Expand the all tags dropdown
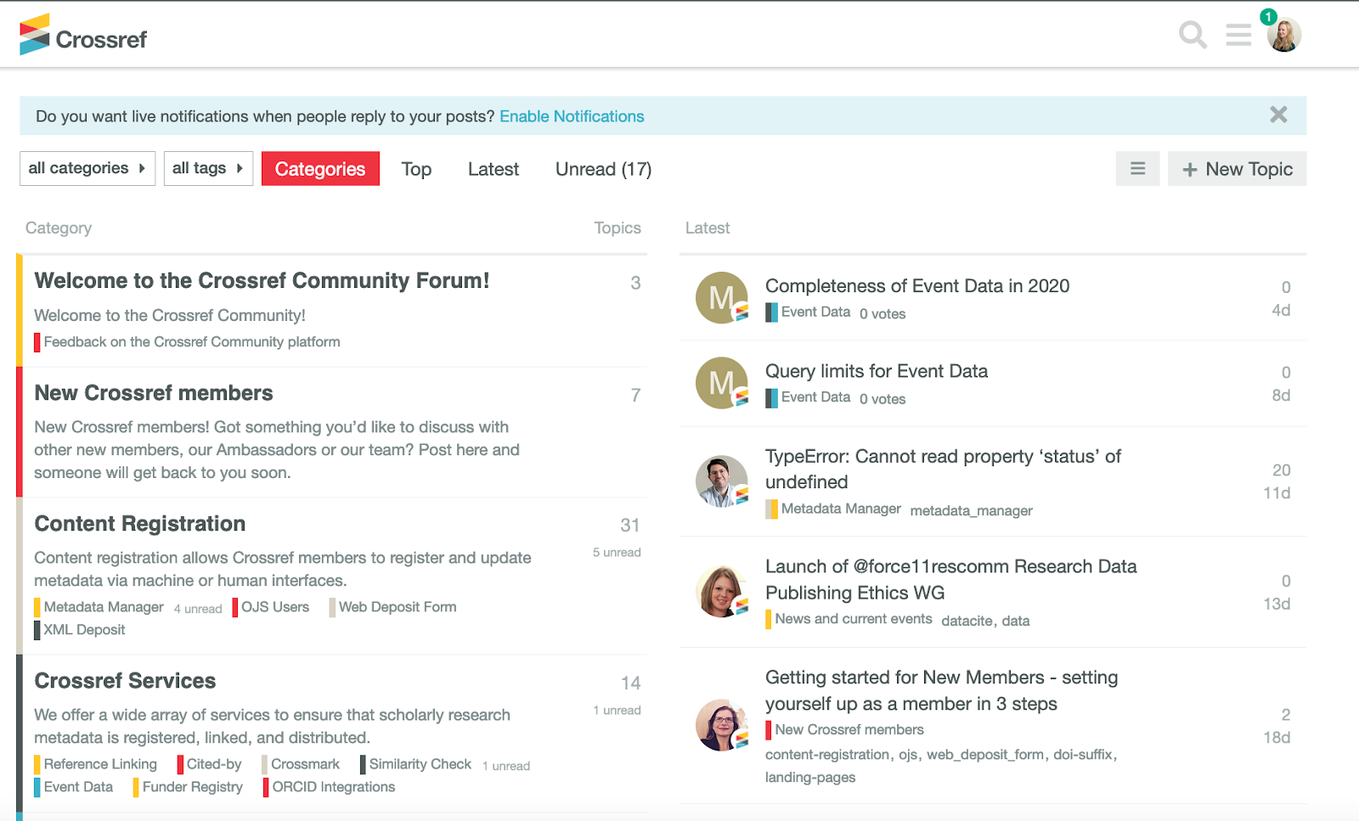The width and height of the screenshot is (1359, 821). coord(207,168)
